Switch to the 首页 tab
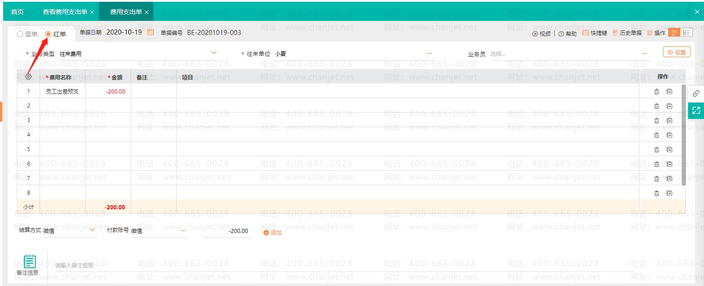Viewport: 704px width, 286px height. coord(17,11)
